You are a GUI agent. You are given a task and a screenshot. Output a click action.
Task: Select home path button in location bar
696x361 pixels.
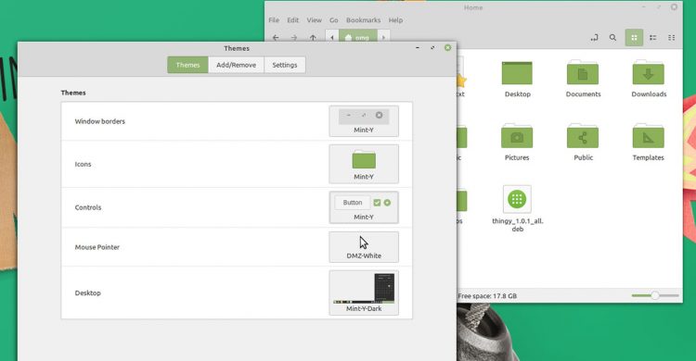coord(358,37)
